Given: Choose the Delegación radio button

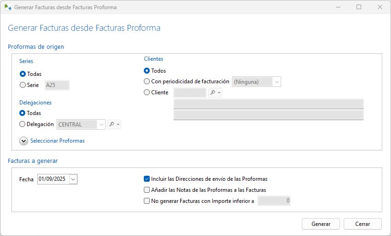Looking at the screenshot, I should click(x=23, y=124).
